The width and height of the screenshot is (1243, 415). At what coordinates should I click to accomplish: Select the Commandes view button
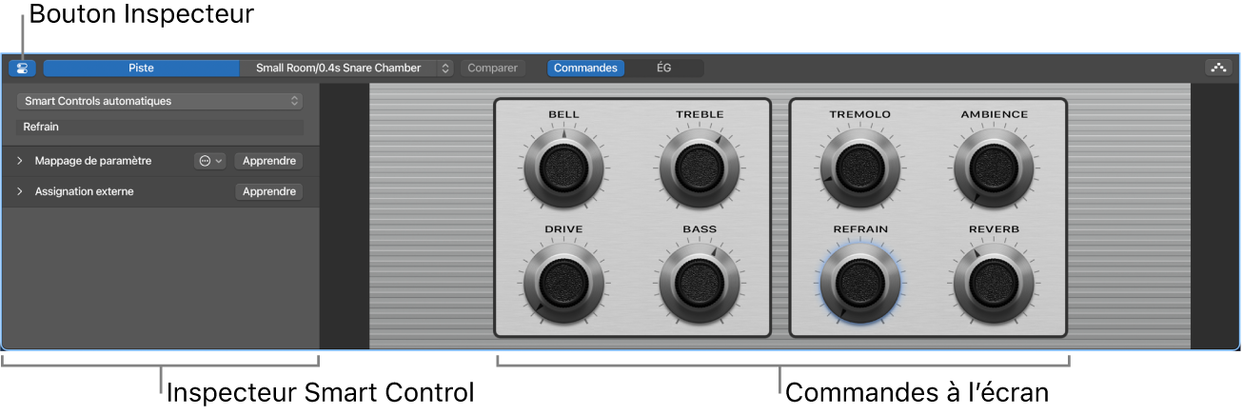585,69
